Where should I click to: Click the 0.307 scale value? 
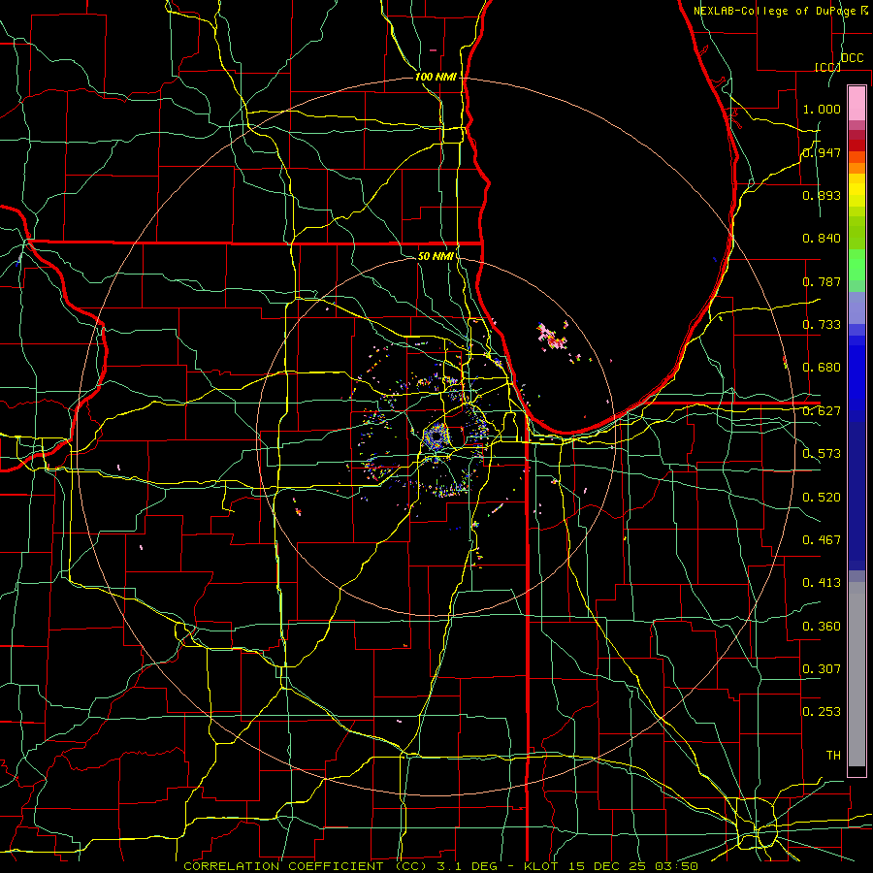click(x=822, y=669)
